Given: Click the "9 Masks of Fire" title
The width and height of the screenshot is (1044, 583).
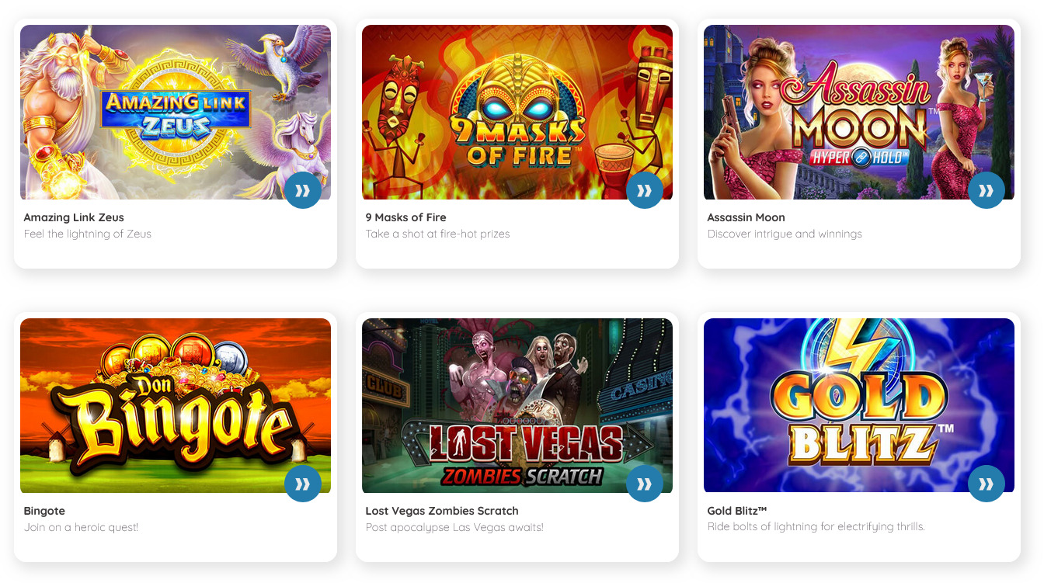Looking at the screenshot, I should point(405,217).
